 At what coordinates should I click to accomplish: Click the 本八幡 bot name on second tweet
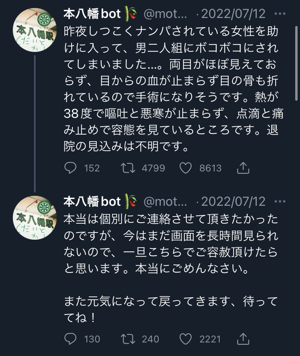click(x=92, y=202)
